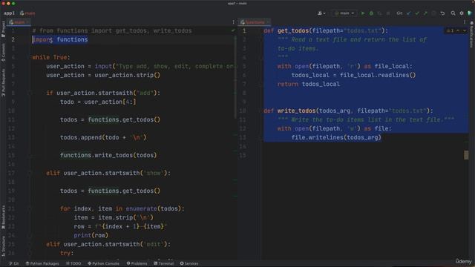Click 'todos_local = file_local.readlines()' line

point(353,76)
